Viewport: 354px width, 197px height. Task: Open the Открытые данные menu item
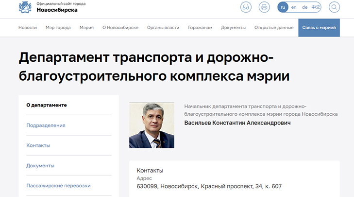tap(274, 28)
